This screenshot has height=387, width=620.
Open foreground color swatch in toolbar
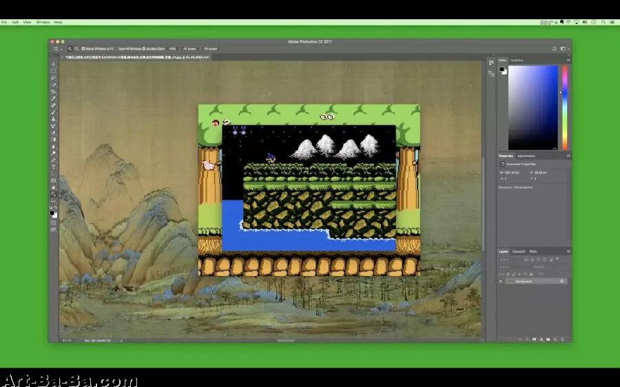52,213
